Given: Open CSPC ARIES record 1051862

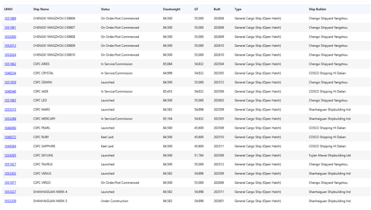Looking at the screenshot, I should coord(10,64).
